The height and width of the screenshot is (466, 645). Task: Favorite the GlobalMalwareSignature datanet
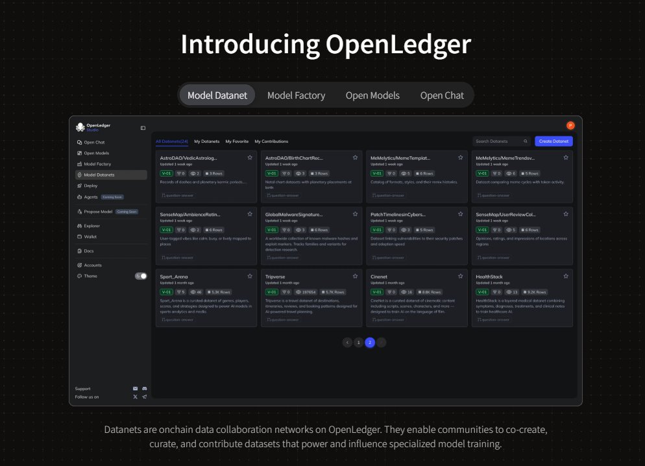tap(355, 214)
